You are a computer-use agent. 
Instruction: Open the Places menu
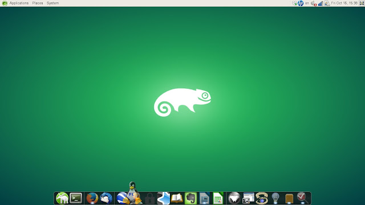point(38,3)
